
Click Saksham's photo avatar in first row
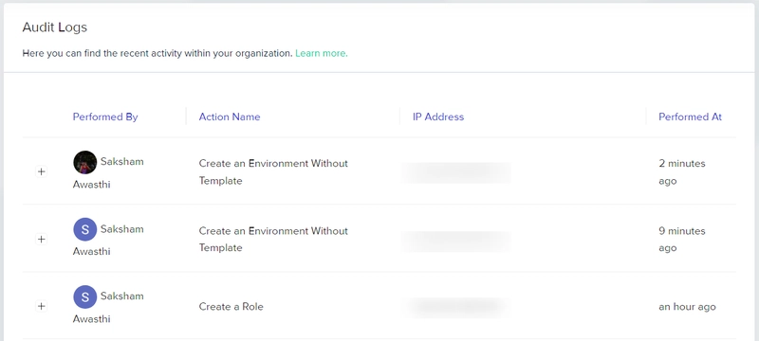click(x=85, y=162)
